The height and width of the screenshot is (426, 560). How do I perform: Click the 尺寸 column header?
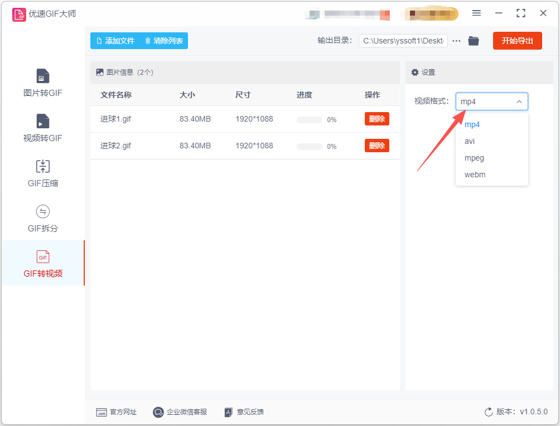point(243,95)
